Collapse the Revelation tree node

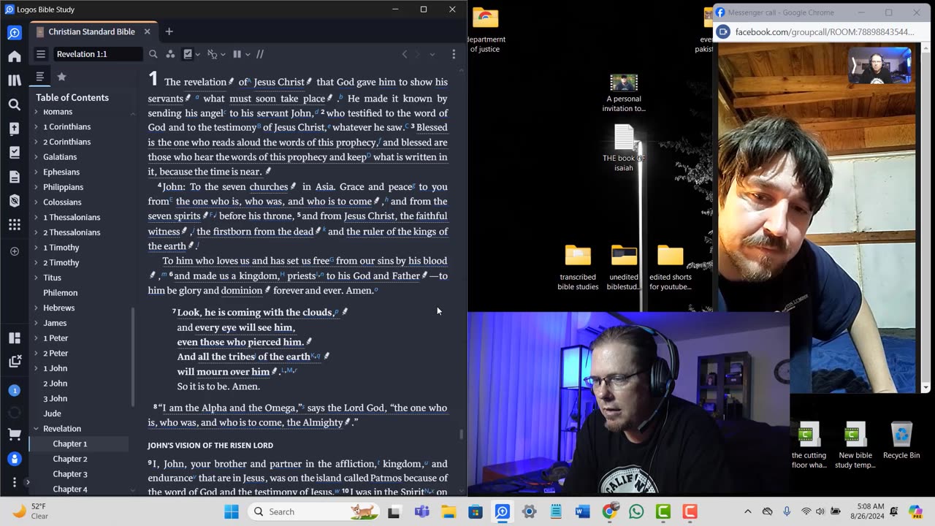(36, 429)
